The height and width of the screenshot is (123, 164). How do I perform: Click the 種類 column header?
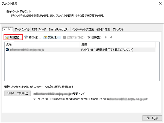pyautogui.click(x=118, y=44)
